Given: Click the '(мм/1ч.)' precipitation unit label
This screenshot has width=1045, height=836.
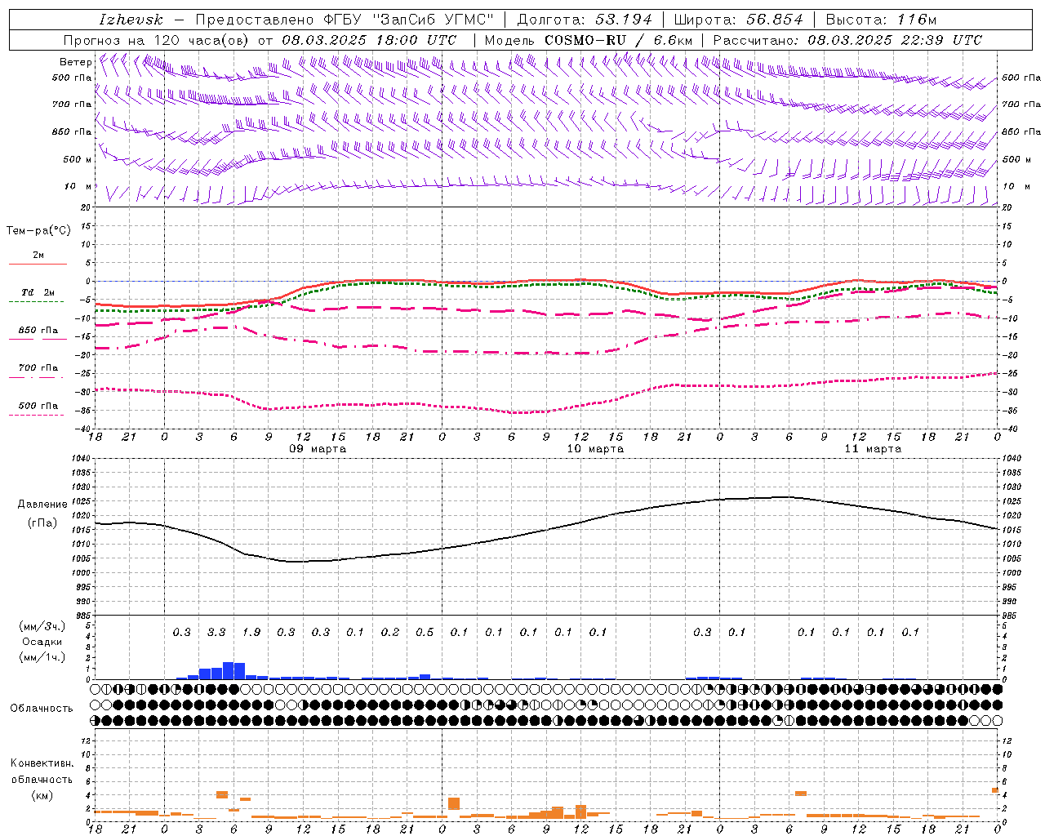Looking at the screenshot, I should 42,657.
